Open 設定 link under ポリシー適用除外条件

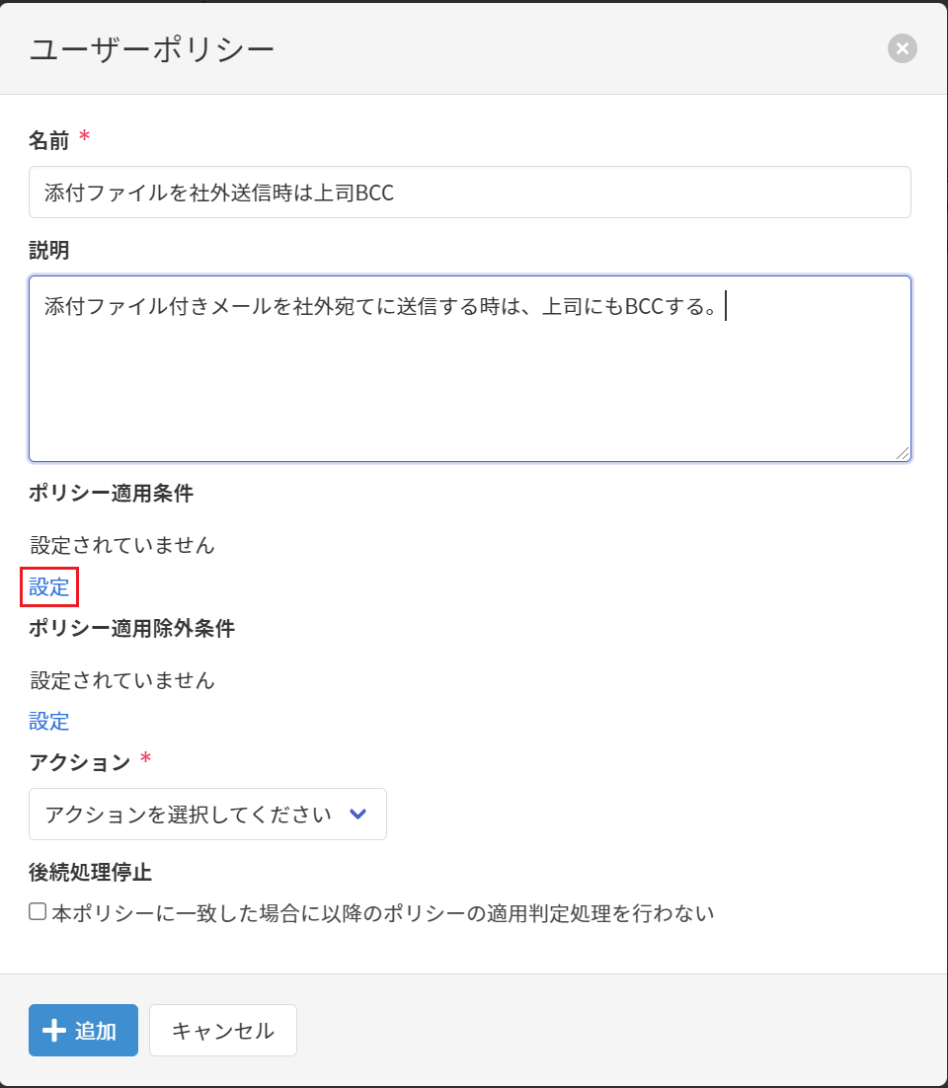click(49, 722)
